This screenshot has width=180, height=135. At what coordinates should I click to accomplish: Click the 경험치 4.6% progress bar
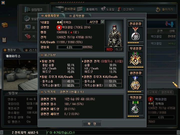pos(69,47)
